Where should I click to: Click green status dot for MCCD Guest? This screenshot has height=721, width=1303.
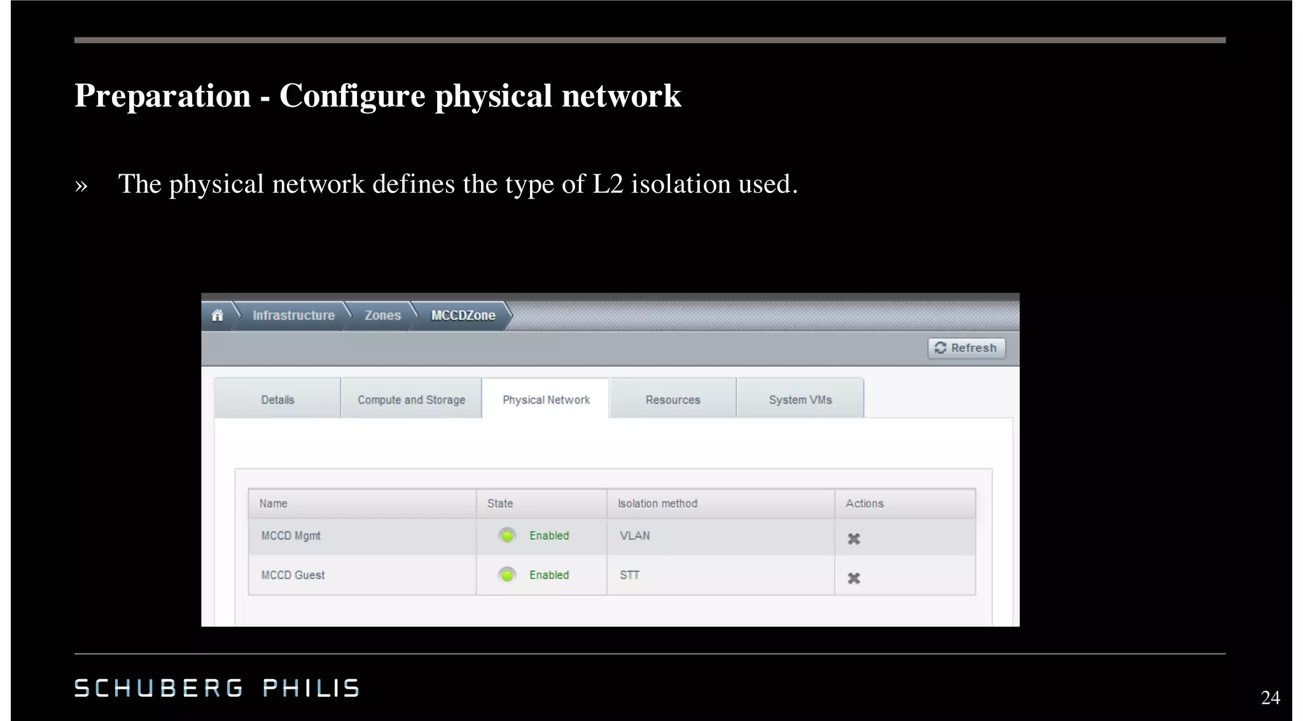[507, 575]
